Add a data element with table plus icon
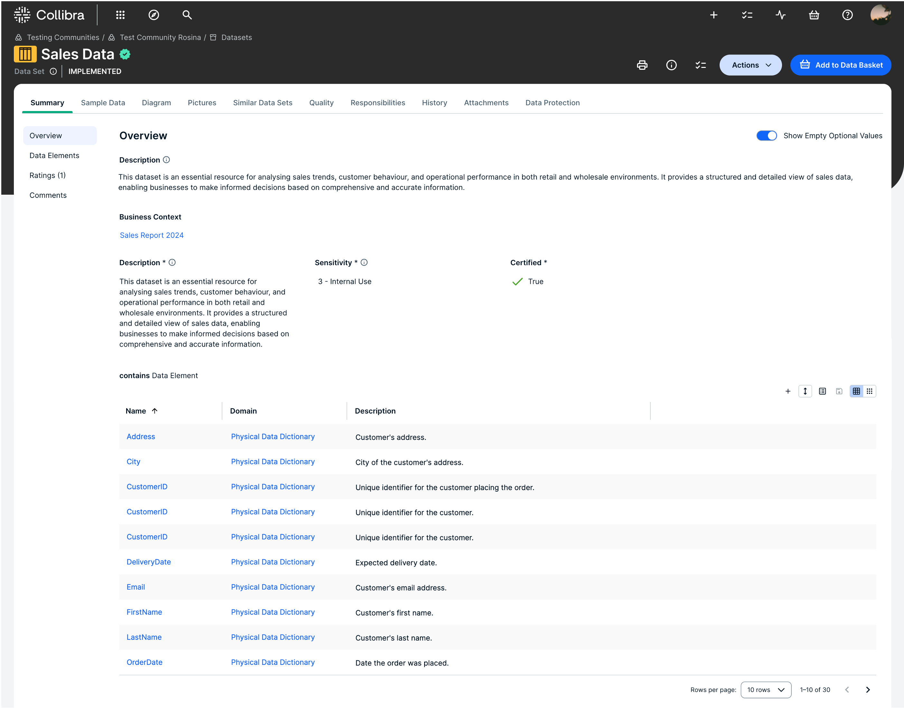The height and width of the screenshot is (708, 904). pyautogui.click(x=788, y=391)
